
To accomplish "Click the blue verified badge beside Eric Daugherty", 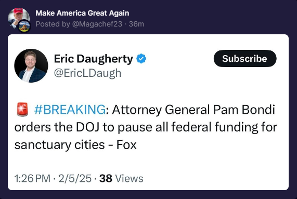I will pos(141,59).
